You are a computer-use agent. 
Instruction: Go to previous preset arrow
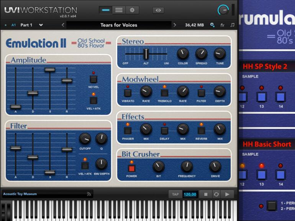(x=63, y=25)
